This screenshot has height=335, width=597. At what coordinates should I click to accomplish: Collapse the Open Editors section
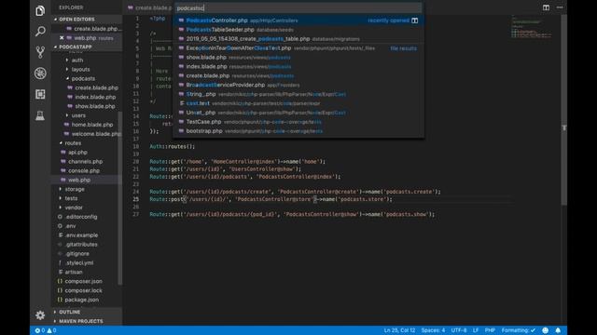pos(87,20)
